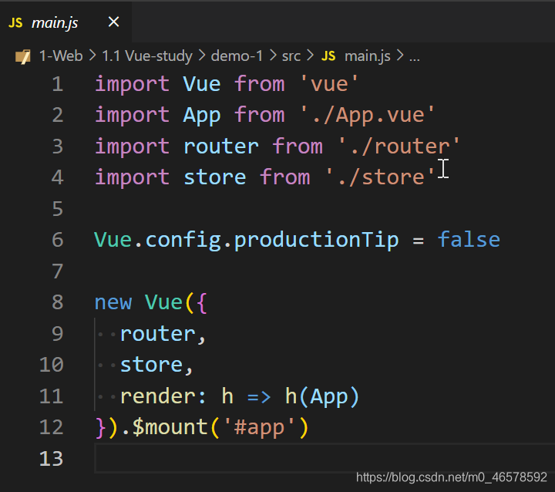
Task: Click the folder icon in breadcrumb
Action: point(23,56)
